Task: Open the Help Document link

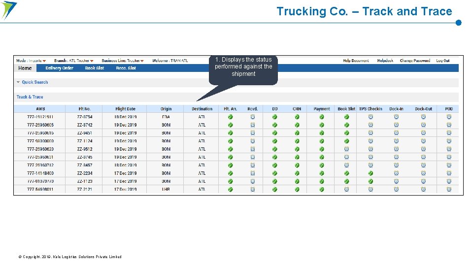Action: tap(356, 61)
